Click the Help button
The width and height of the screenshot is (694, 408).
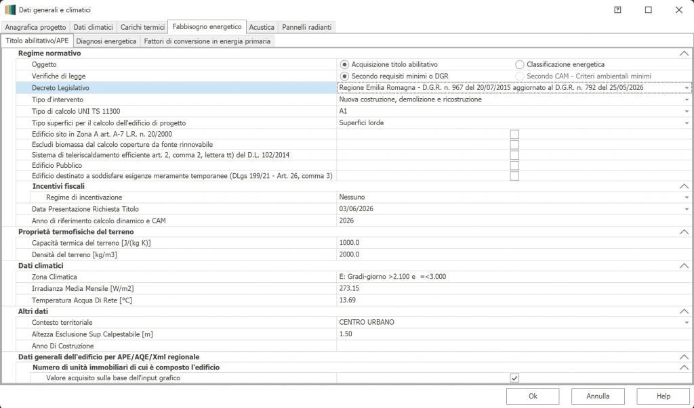[663, 396]
